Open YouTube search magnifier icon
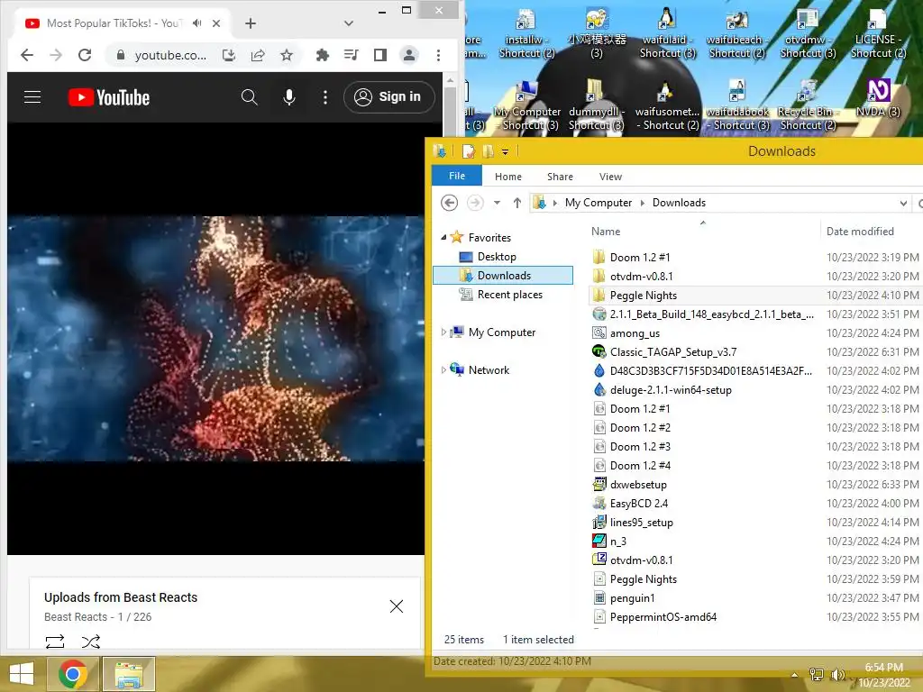 [x=249, y=97]
